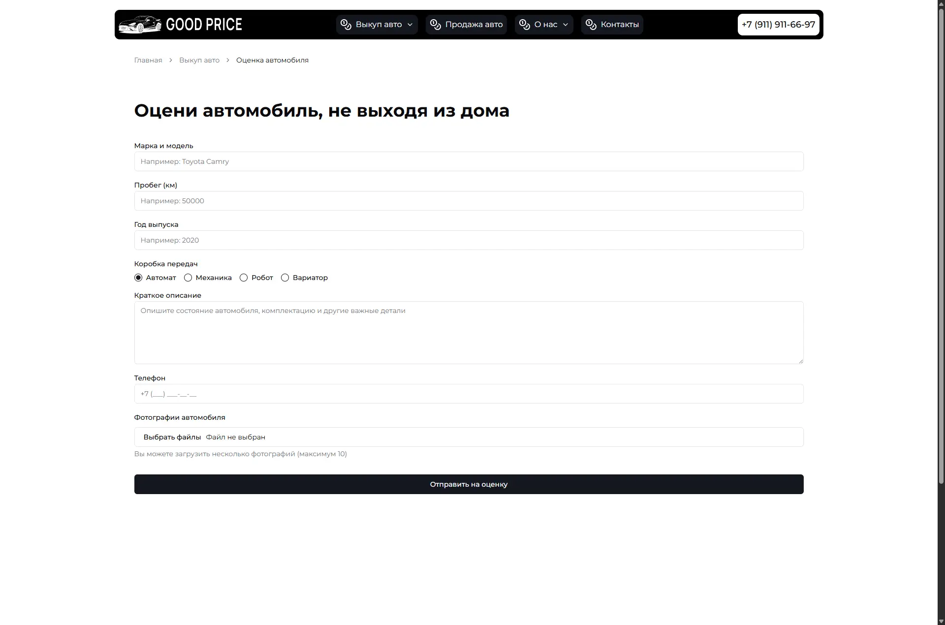The width and height of the screenshot is (945, 625).
Task: Click the icon beside Контакты
Action: pos(591,24)
